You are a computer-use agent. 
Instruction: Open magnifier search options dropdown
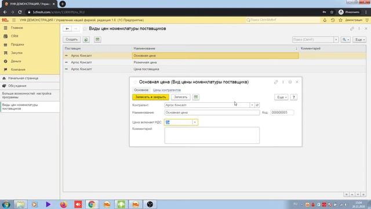pos(345,39)
